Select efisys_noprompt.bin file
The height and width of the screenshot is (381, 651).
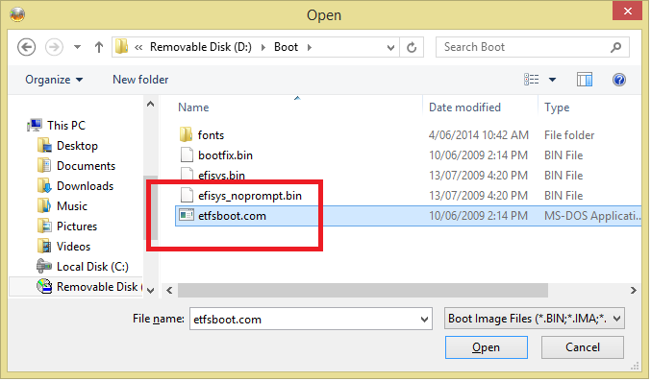pyautogui.click(x=250, y=196)
